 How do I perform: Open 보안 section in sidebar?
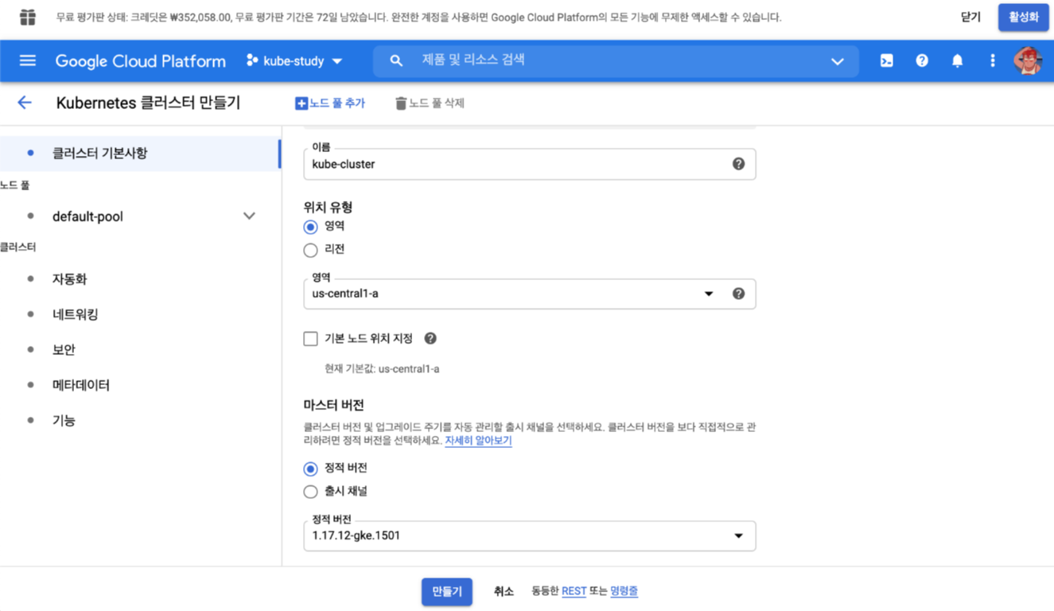(x=64, y=349)
